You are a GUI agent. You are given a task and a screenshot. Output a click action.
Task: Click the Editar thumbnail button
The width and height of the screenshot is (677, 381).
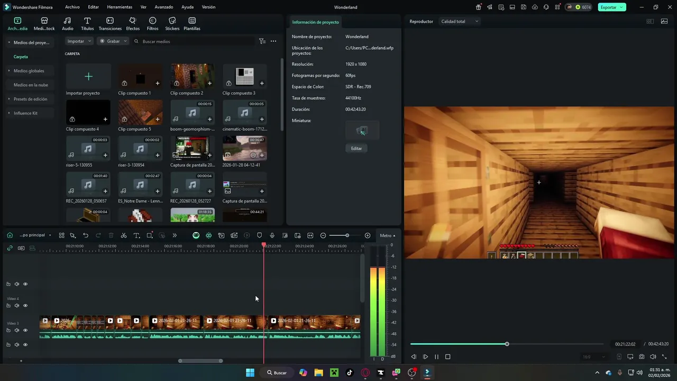356,149
